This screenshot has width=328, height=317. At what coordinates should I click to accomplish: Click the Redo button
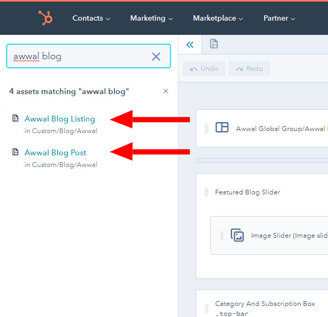[x=249, y=69]
